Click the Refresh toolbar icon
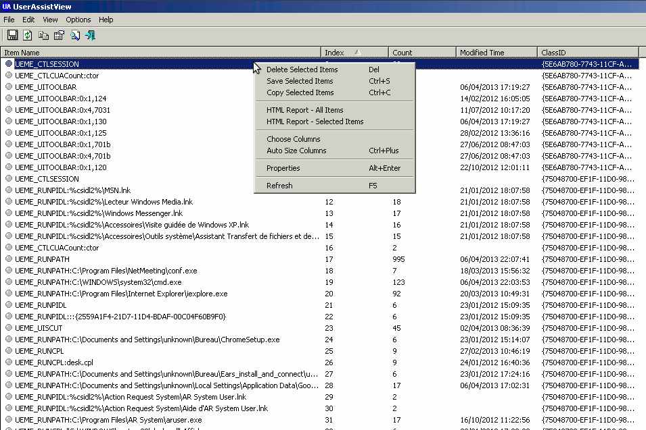 (28, 35)
